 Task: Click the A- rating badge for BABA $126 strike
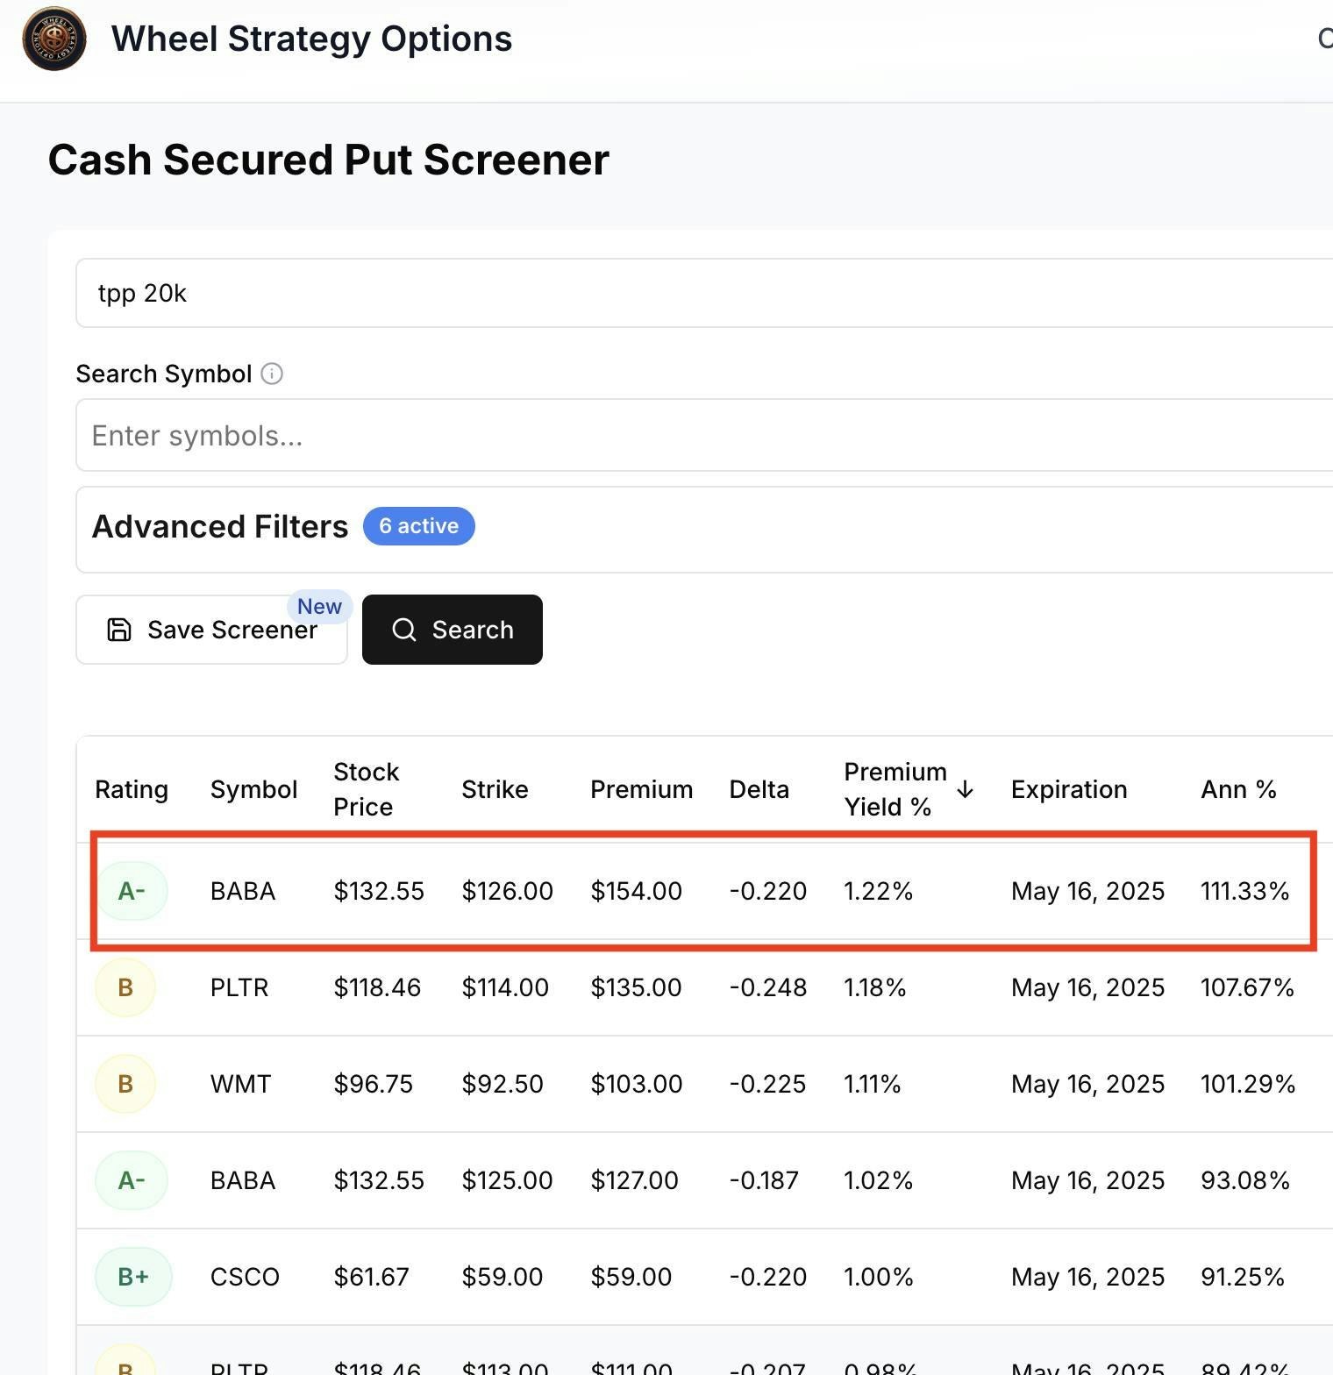click(132, 891)
